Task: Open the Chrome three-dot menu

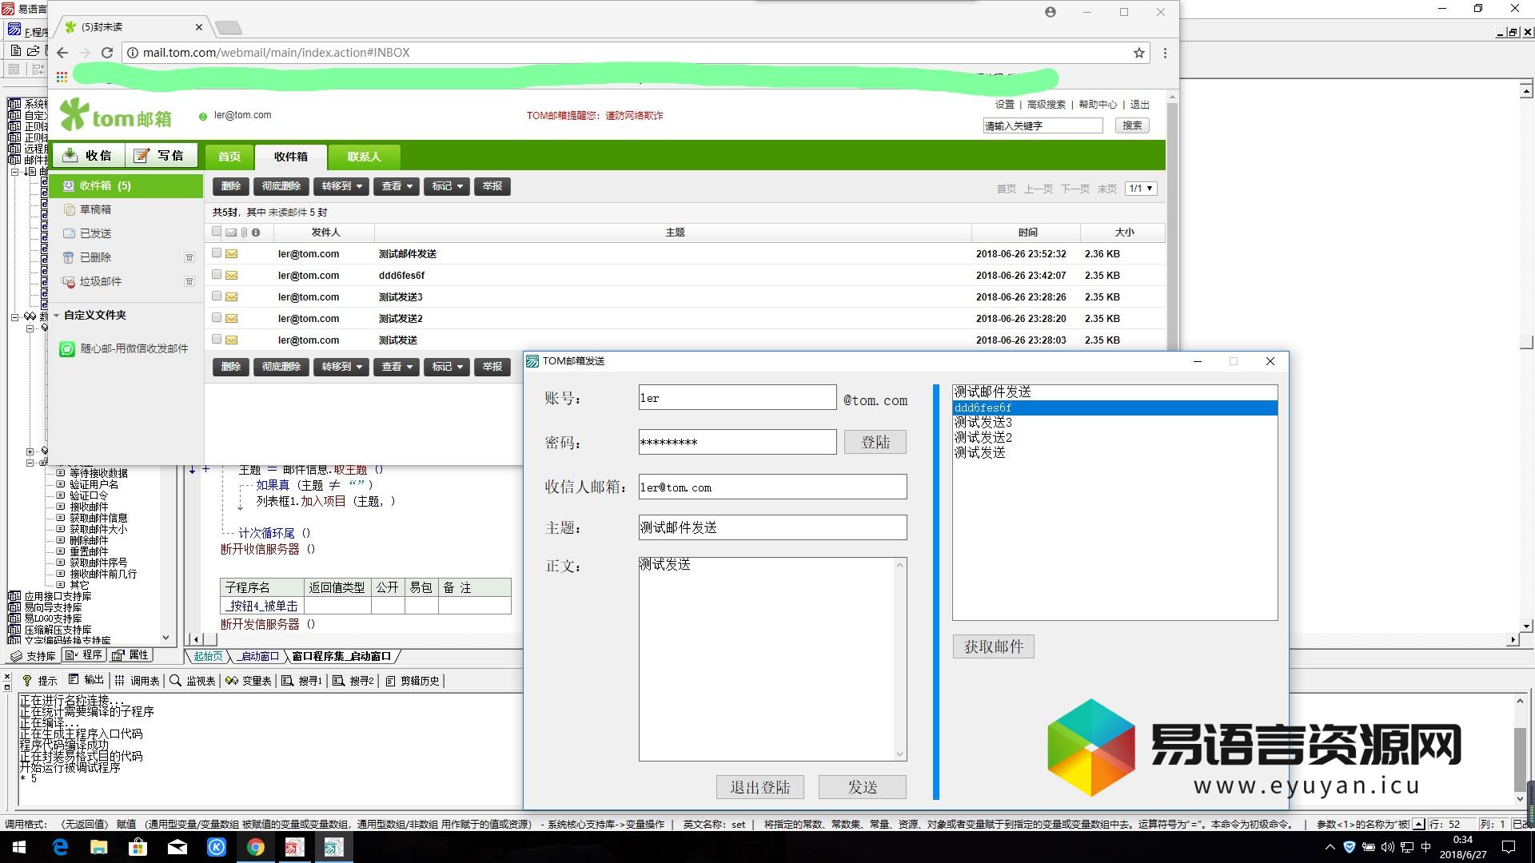Action: point(1165,53)
